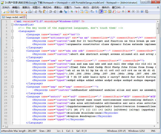Viewport: 161px width, 134px height.
Task: Open the 设置(T) menu
Action: click(x=68, y=8)
